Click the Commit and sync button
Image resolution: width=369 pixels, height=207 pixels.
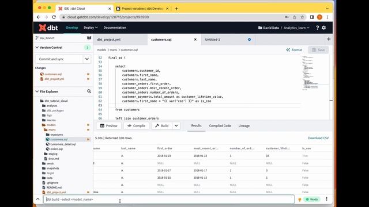[59, 59]
